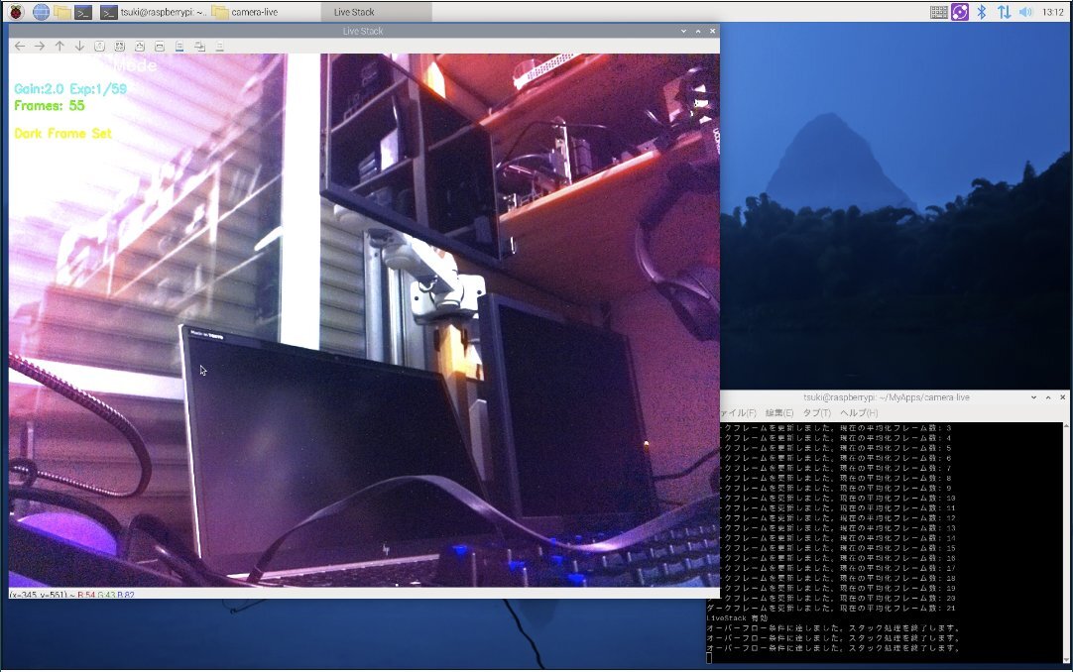This screenshot has width=1073, height=672.
Task: Open the terminal 編集(E) menu
Action: click(x=778, y=413)
